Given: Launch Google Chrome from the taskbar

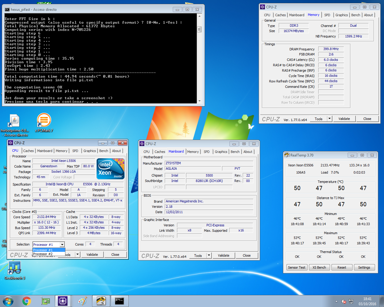Looking at the screenshot, I should [27, 301].
